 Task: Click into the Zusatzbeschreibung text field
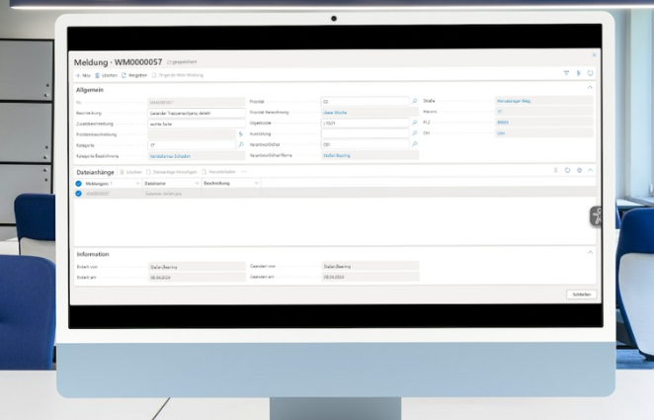tap(192, 123)
